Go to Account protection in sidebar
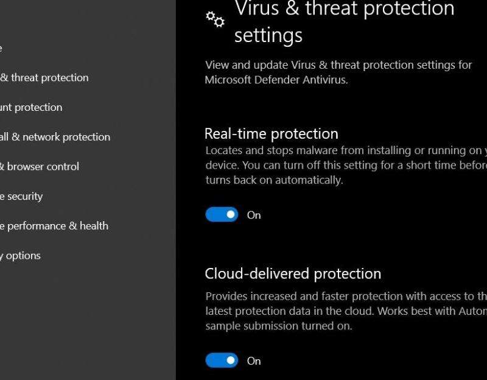Screen dimensions: 487x380 click(x=32, y=107)
